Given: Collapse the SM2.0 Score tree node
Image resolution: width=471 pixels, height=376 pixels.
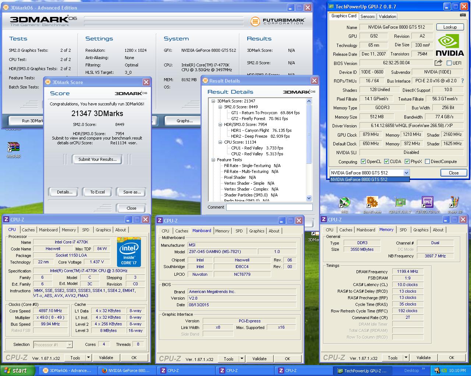Looking at the screenshot, I should click(220, 107).
